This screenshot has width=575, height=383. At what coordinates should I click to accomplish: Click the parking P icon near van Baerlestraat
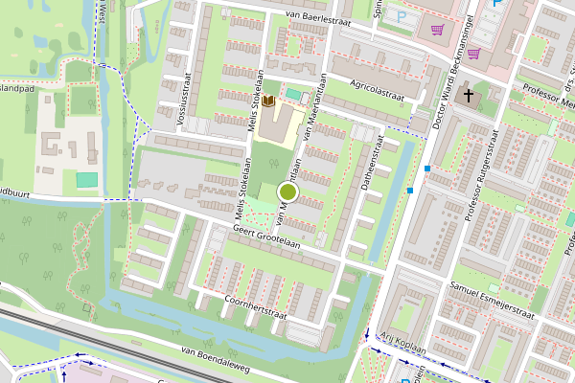click(x=402, y=16)
